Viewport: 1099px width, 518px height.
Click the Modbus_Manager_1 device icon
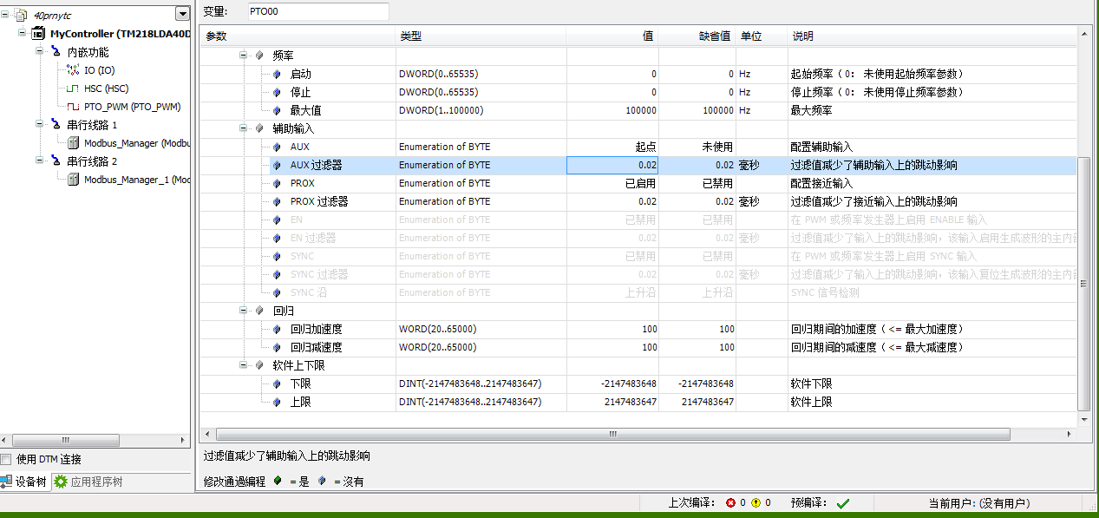[x=73, y=180]
